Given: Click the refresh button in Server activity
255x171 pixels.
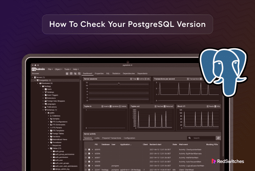Looking at the screenshot, I should click(x=218, y=138).
